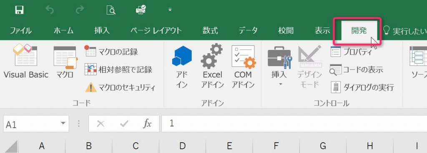Switch to the 校閲 tab
This screenshot has width=427, height=153.
point(286,30)
